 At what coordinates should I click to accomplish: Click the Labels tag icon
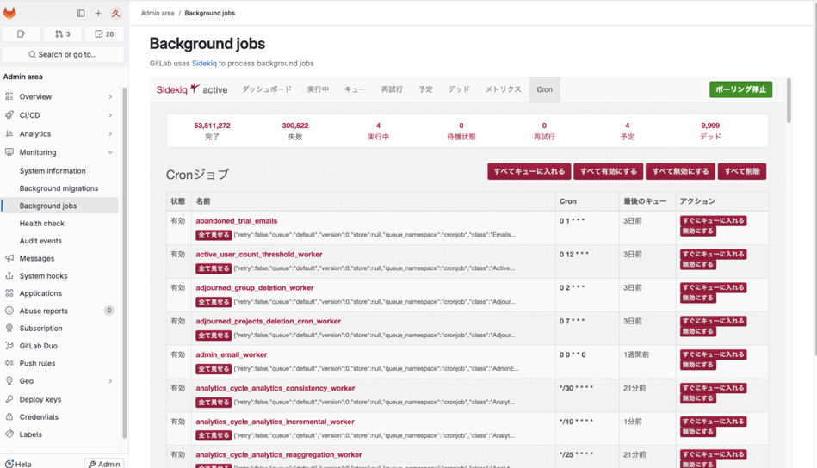(x=9, y=434)
